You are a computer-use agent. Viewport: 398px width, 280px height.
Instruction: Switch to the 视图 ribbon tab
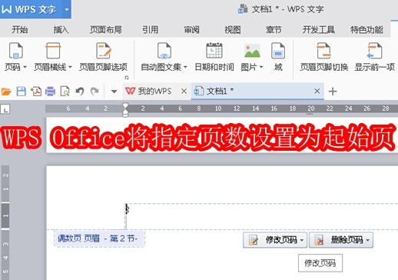(233, 30)
